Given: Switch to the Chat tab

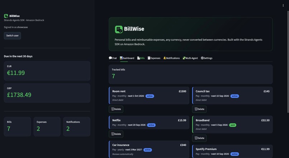Looking at the screenshot, I should (x=113, y=58).
